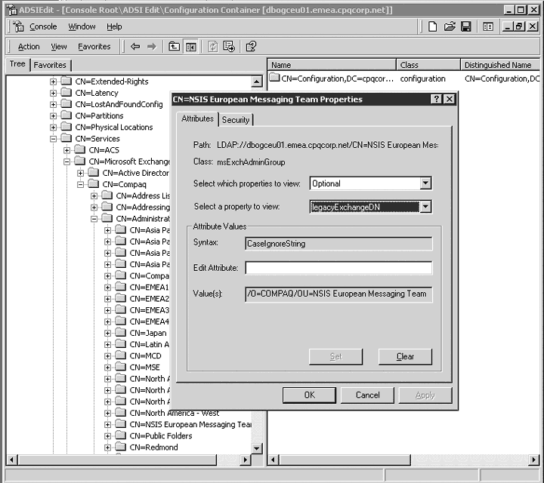Click the Clear button
Viewport: 544px width, 483px height.
[x=405, y=356]
